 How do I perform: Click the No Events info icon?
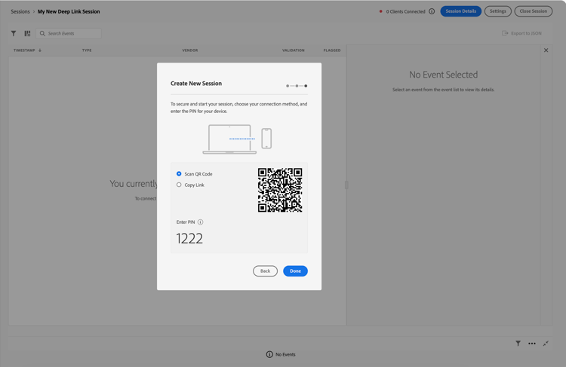pos(269,354)
